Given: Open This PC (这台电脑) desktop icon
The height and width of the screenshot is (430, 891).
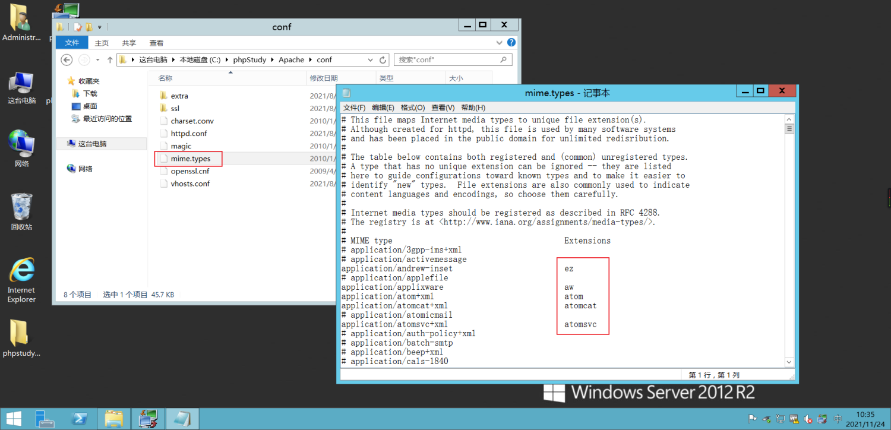Looking at the screenshot, I should click(21, 88).
